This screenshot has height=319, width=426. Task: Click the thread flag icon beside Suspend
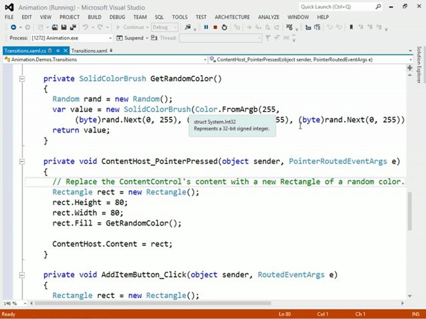point(154,38)
